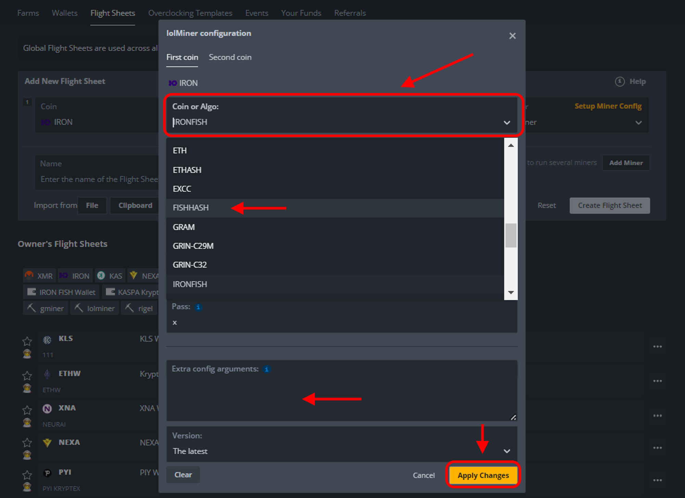Import flight sheet from File
685x498 pixels.
(92, 205)
